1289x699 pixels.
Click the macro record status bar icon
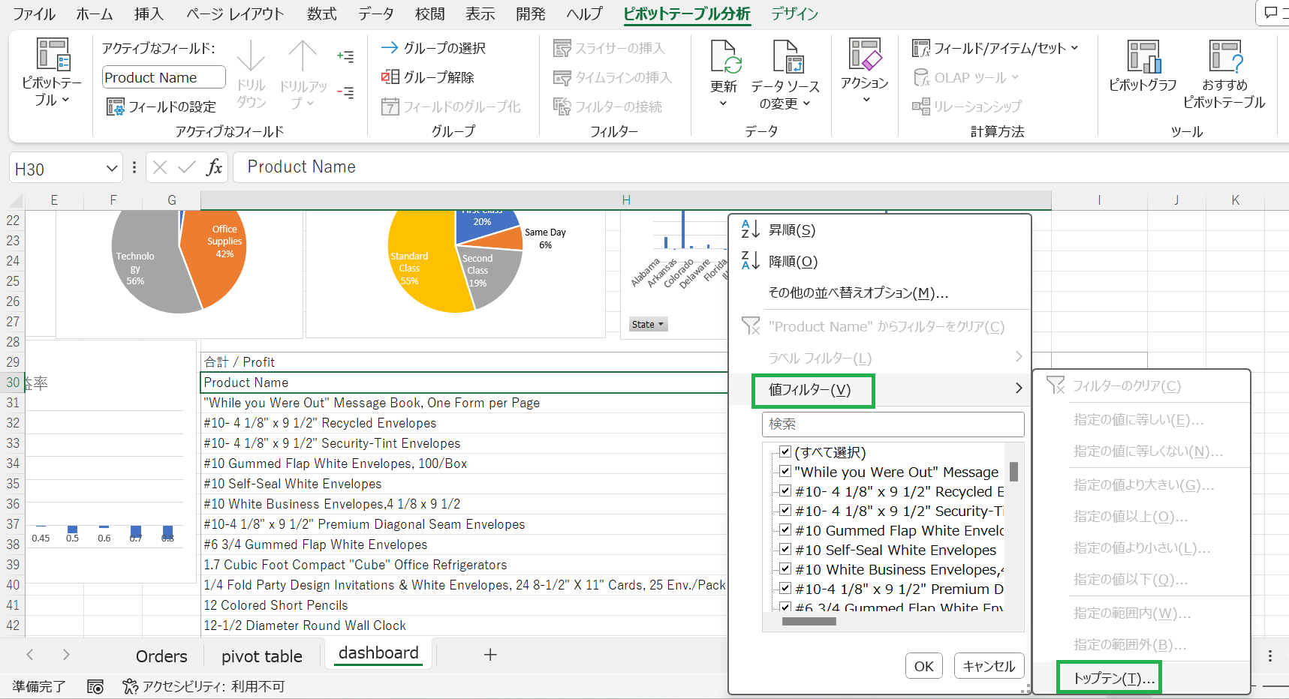95,687
